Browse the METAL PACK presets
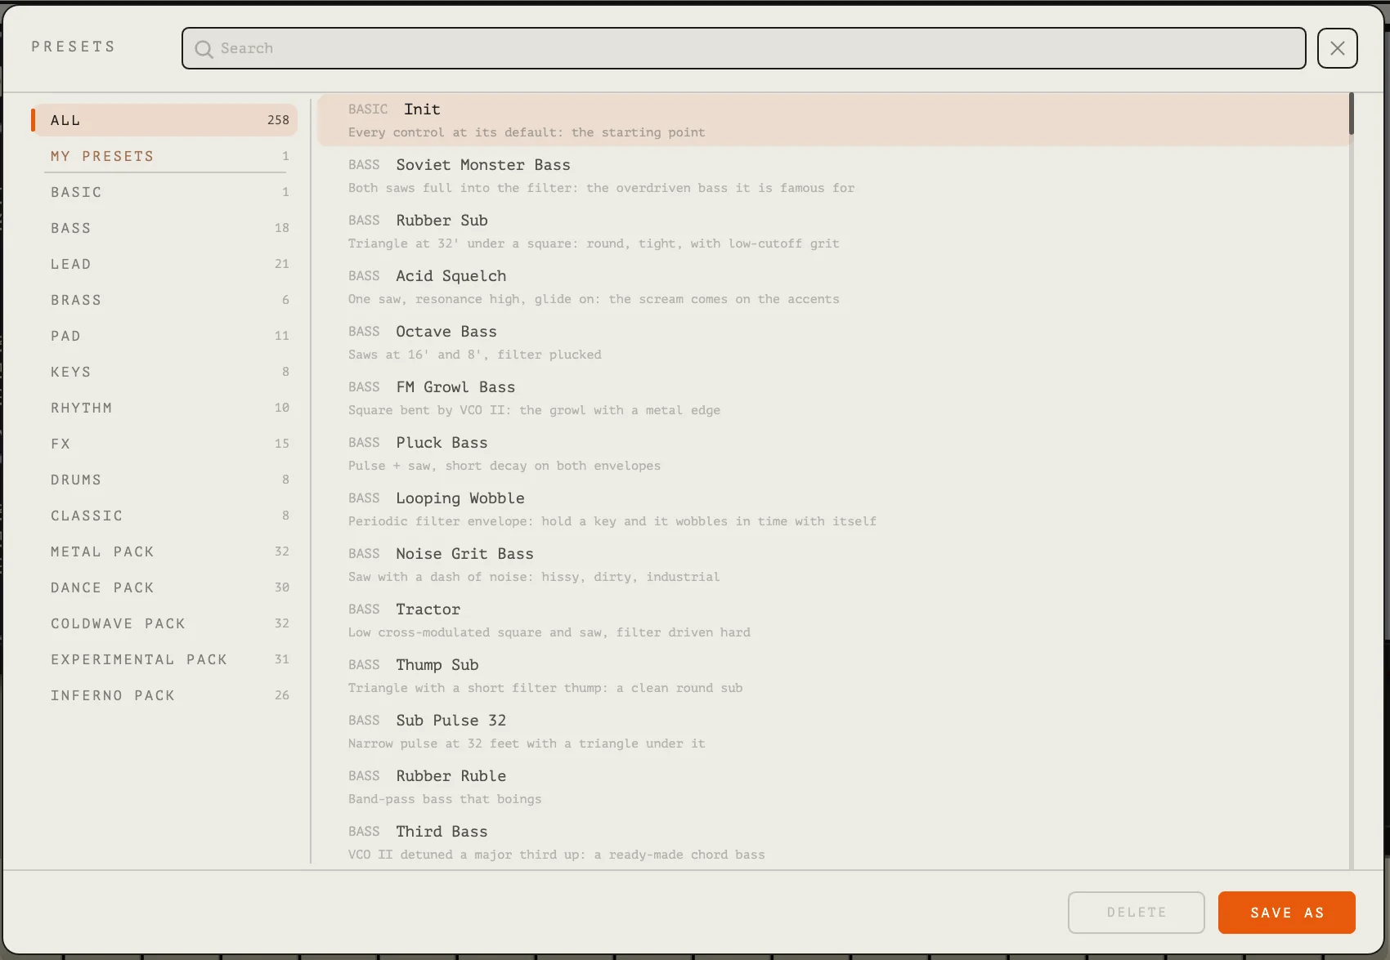 click(164, 551)
